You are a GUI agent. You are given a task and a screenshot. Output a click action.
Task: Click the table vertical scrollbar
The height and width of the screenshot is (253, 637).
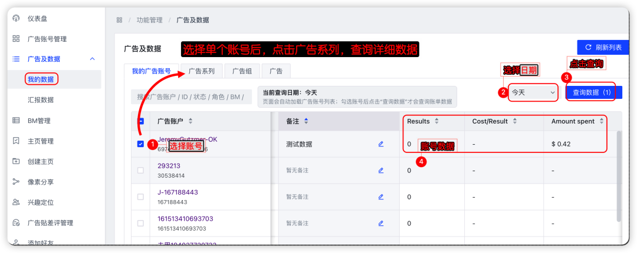(x=619, y=176)
